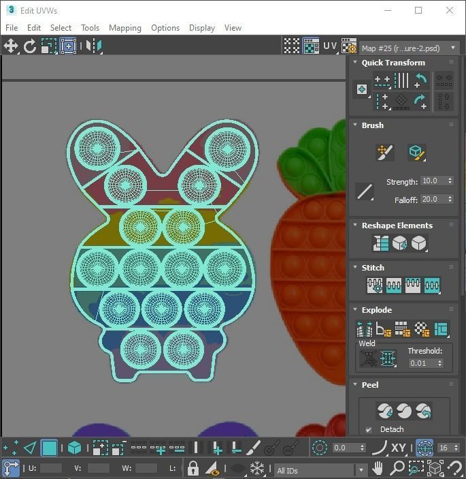Toggle the Detach checkbox in Peel
The width and height of the screenshot is (466, 479).
coord(369,430)
